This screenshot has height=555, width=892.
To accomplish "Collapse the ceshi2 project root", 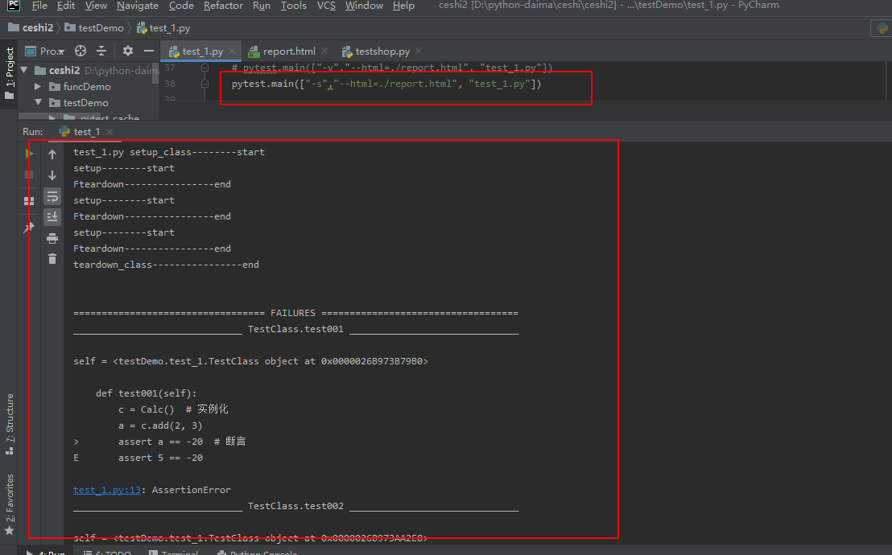I will tap(24, 70).
